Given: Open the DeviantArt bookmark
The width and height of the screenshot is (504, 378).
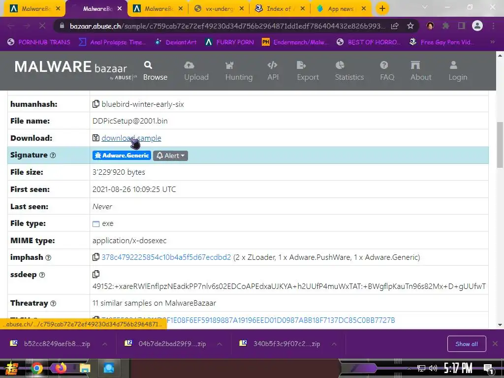Looking at the screenshot, I should [176, 42].
